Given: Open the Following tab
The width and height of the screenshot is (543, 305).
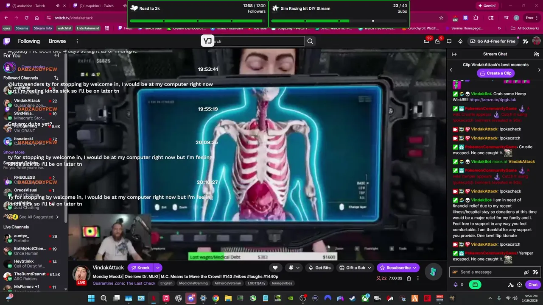Looking at the screenshot, I should coord(29,41).
